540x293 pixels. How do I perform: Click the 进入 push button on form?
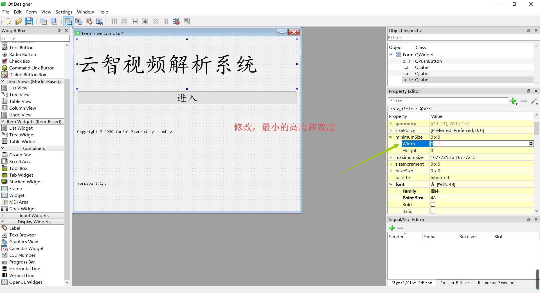pyautogui.click(x=187, y=98)
